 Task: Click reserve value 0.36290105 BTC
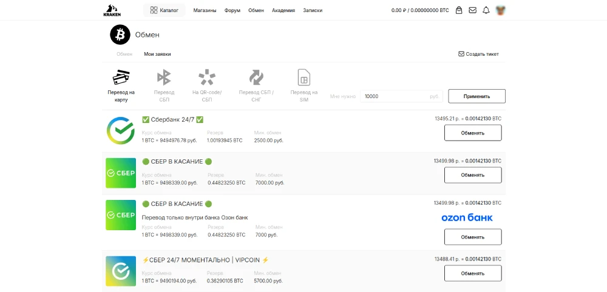[x=225, y=281]
